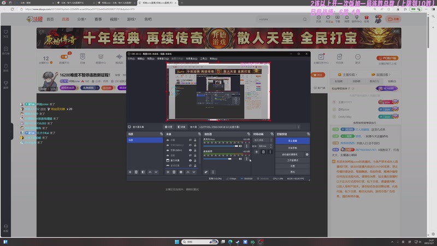Click 工作室模式 button in OBS controls

292,160
